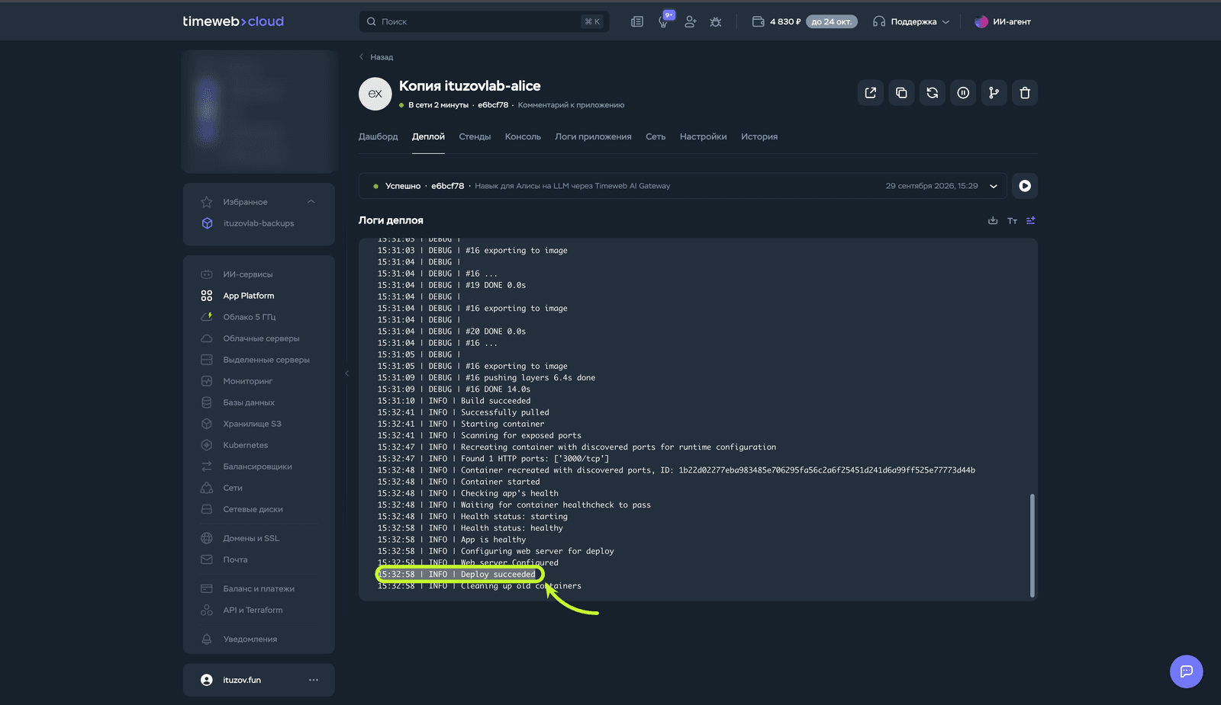Image resolution: width=1221 pixels, height=705 pixels.
Task: Switch to the Дашборд tab
Action: 379,137
